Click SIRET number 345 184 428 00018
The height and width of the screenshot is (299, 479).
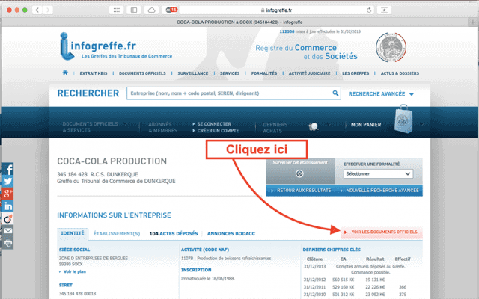pos(77,294)
